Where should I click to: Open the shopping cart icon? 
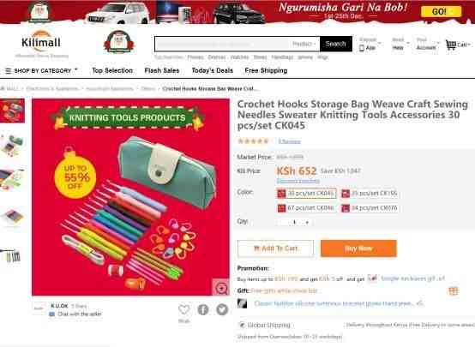pyautogui.click(x=451, y=45)
